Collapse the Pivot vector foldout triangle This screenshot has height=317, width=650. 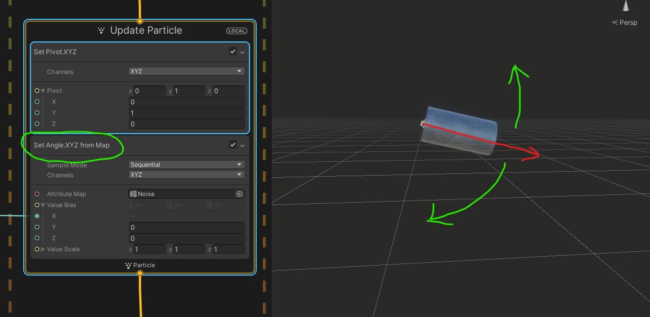(43, 91)
